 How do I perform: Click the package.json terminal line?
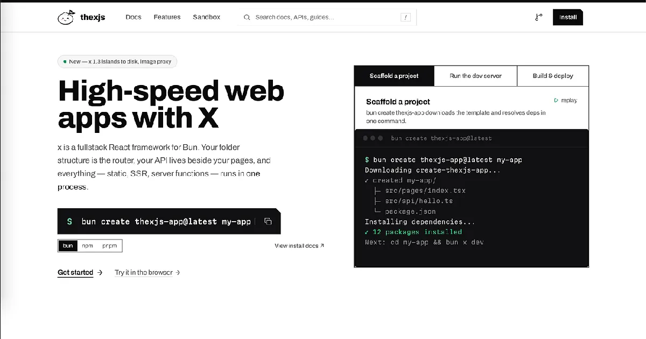tap(405, 211)
